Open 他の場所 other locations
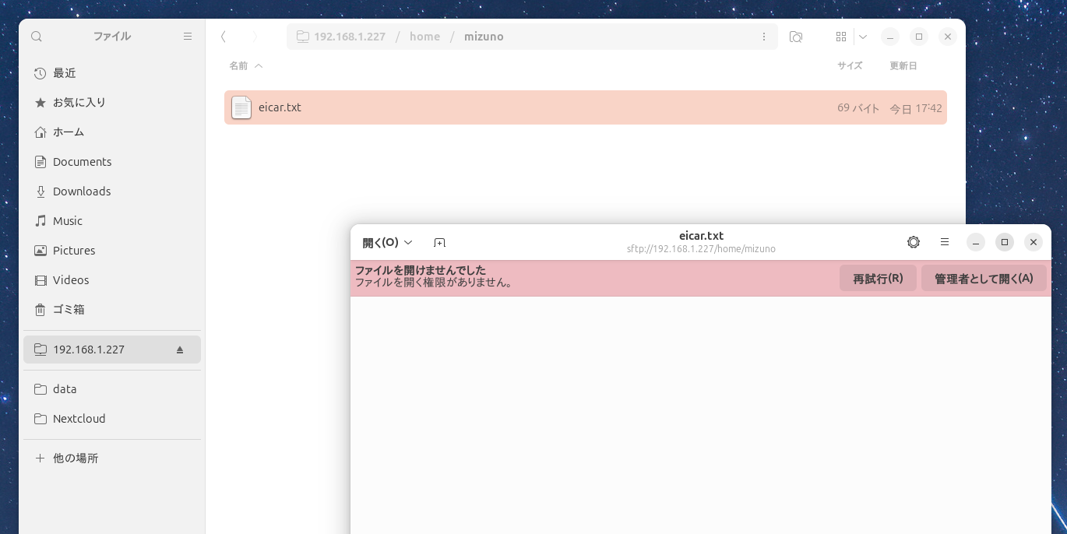 tap(75, 458)
